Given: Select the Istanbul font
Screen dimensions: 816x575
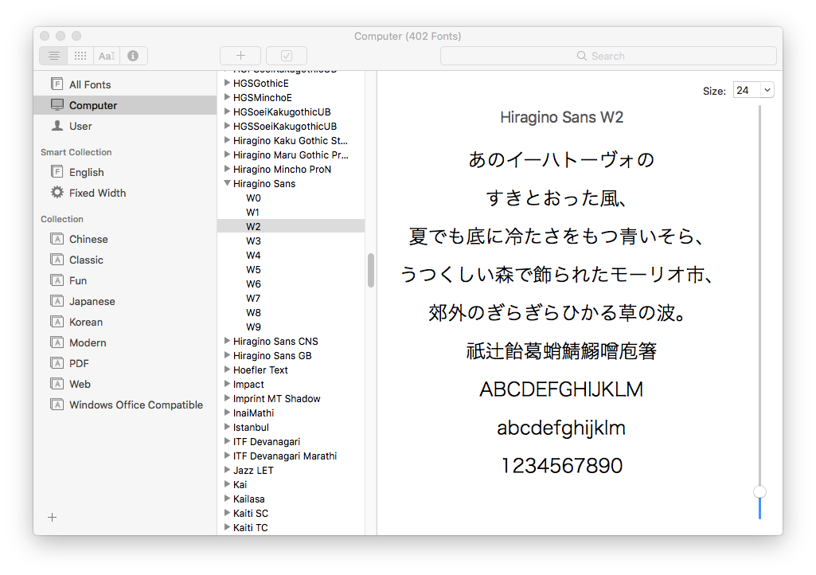Looking at the screenshot, I should point(291,427).
